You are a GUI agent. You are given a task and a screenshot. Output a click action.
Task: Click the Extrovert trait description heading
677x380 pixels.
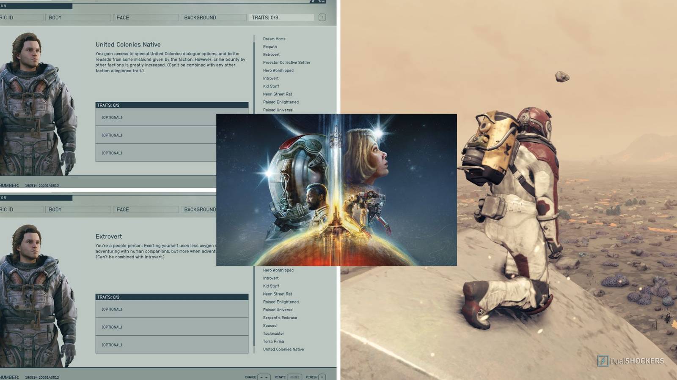click(109, 236)
